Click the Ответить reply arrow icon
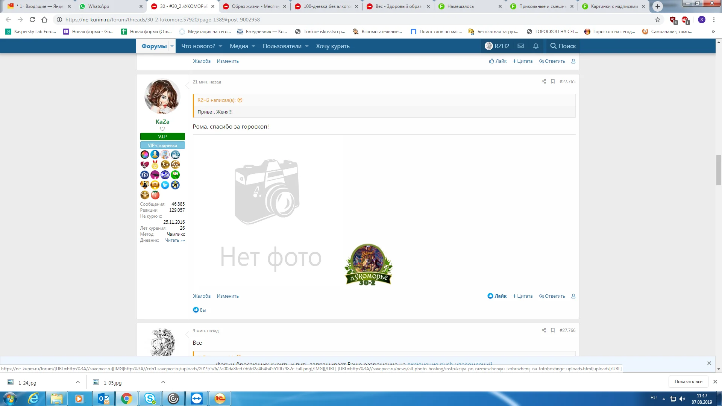Screen dimensions: 722x406 pos(541,296)
